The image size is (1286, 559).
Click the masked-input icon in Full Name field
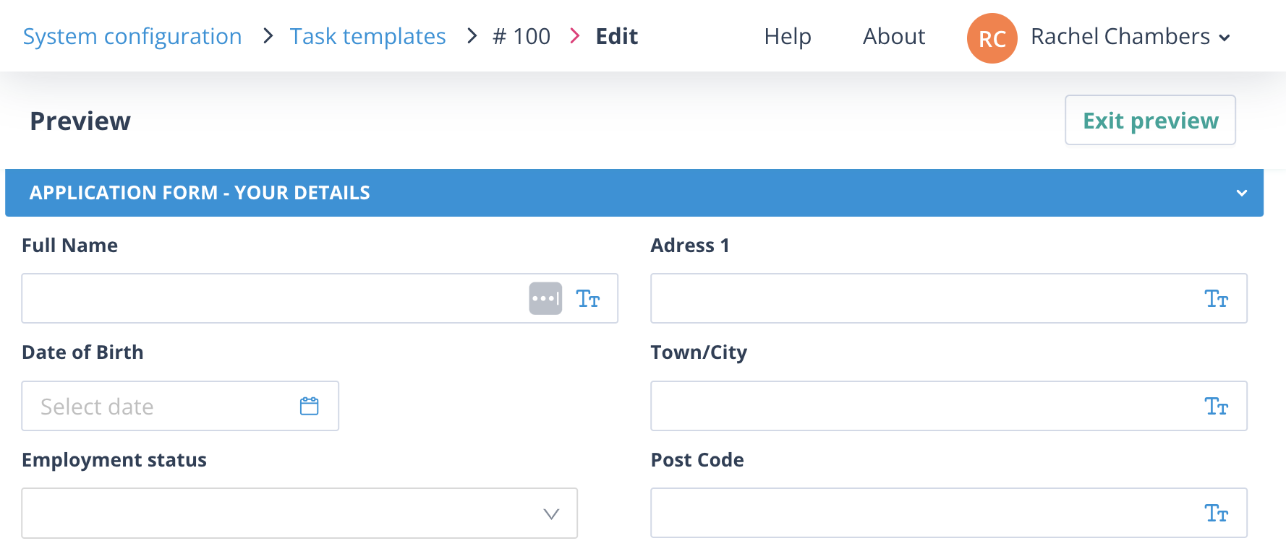pyautogui.click(x=545, y=298)
